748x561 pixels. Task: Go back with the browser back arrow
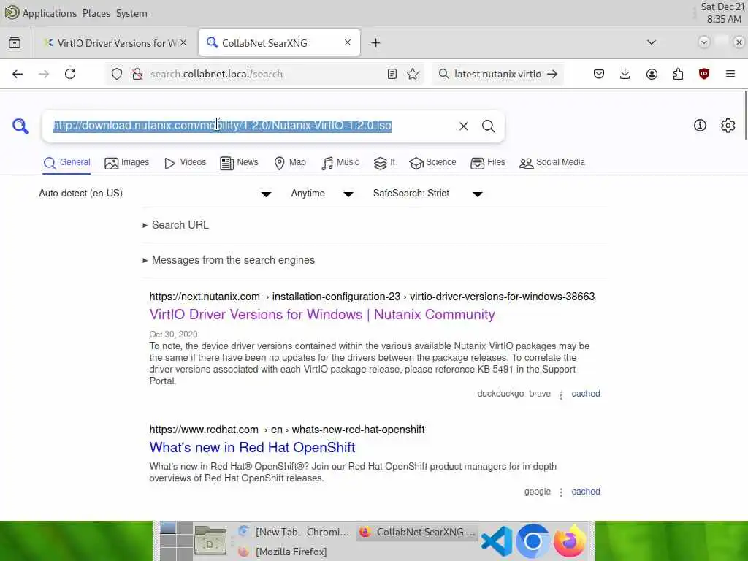[x=18, y=74]
